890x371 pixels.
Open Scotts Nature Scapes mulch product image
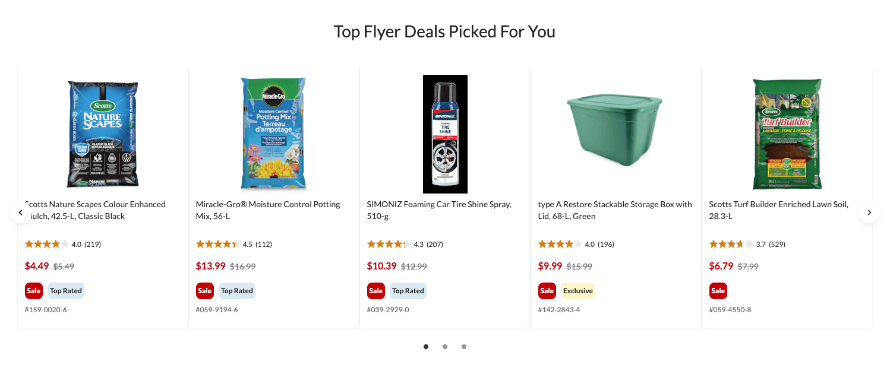[103, 134]
